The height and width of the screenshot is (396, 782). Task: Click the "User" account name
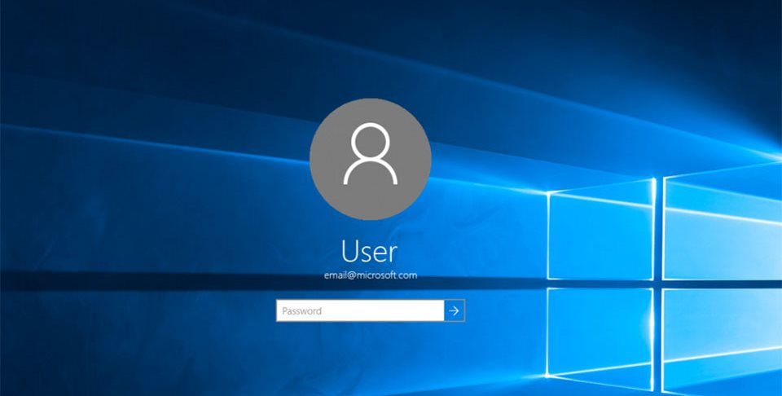coord(370,251)
